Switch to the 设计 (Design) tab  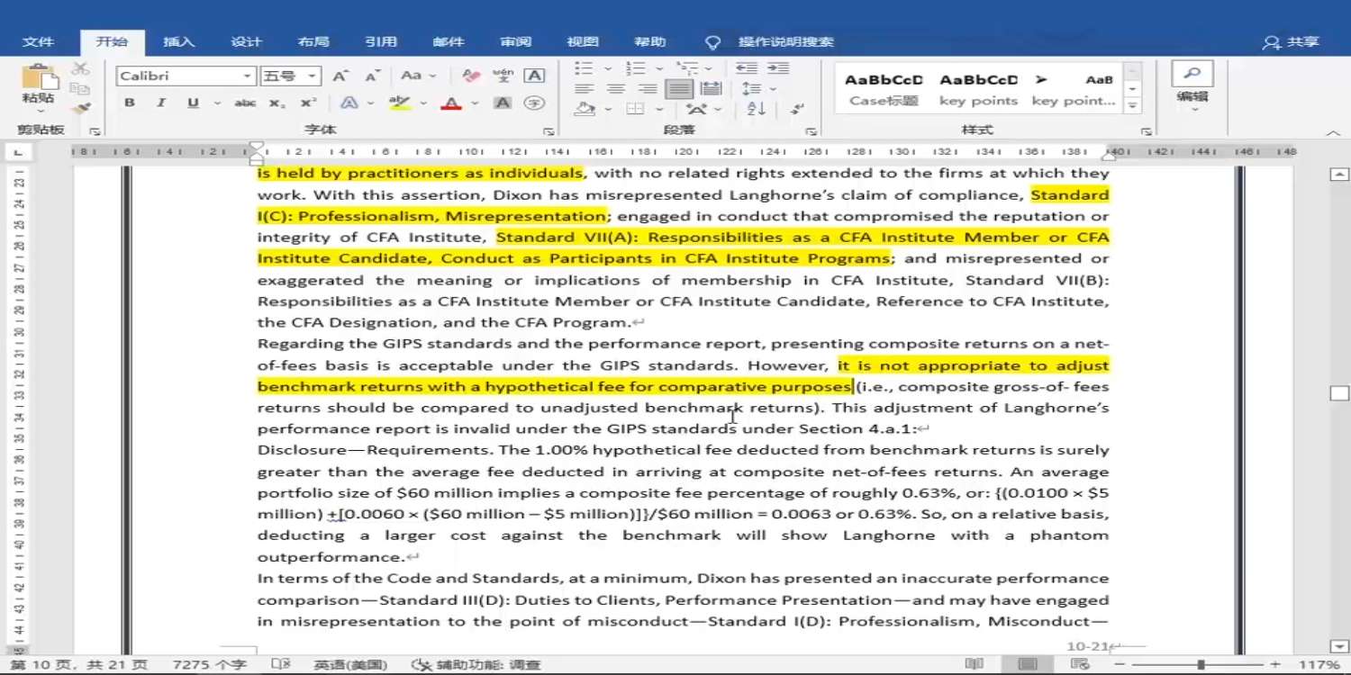click(x=246, y=41)
